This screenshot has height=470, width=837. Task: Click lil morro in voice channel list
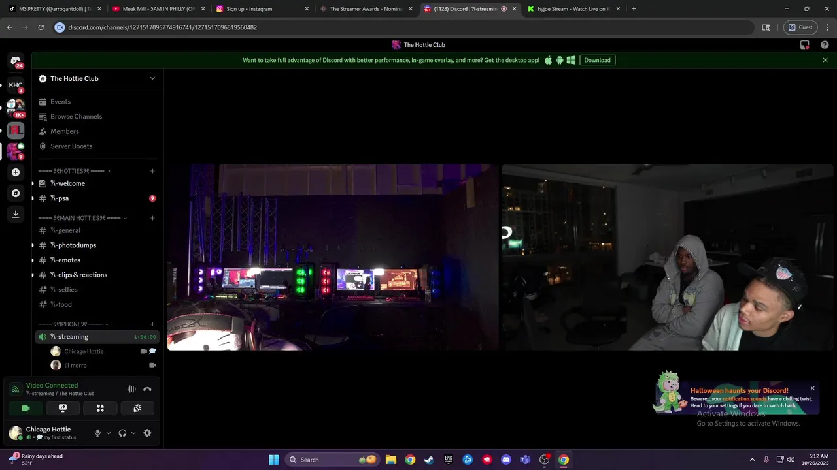coord(103,366)
